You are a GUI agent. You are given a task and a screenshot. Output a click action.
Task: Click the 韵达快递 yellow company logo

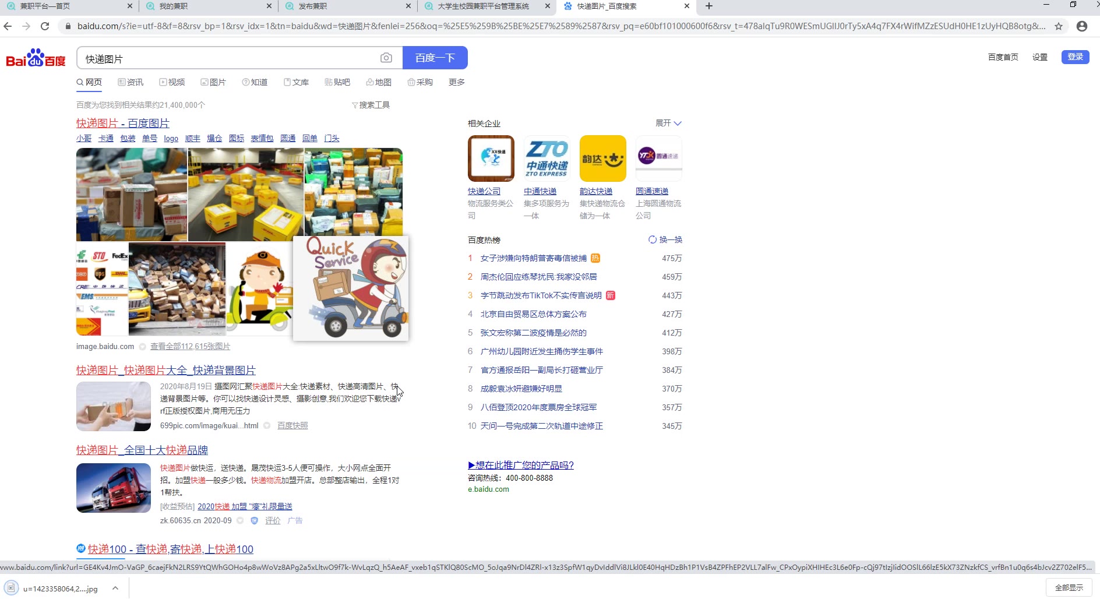pyautogui.click(x=602, y=158)
